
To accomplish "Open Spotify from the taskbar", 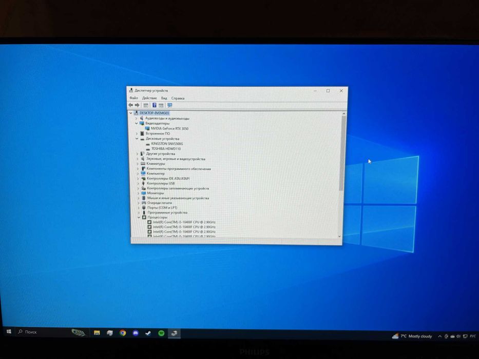I will (161, 333).
